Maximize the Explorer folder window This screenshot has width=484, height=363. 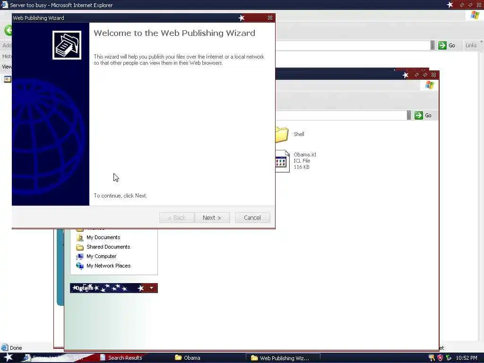click(x=425, y=75)
